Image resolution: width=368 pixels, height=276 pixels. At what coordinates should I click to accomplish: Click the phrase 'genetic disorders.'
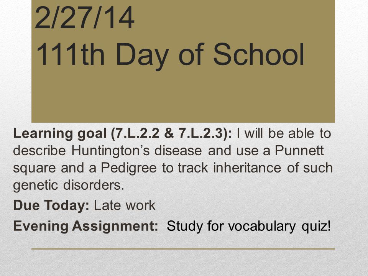pyautogui.click(x=69, y=186)
